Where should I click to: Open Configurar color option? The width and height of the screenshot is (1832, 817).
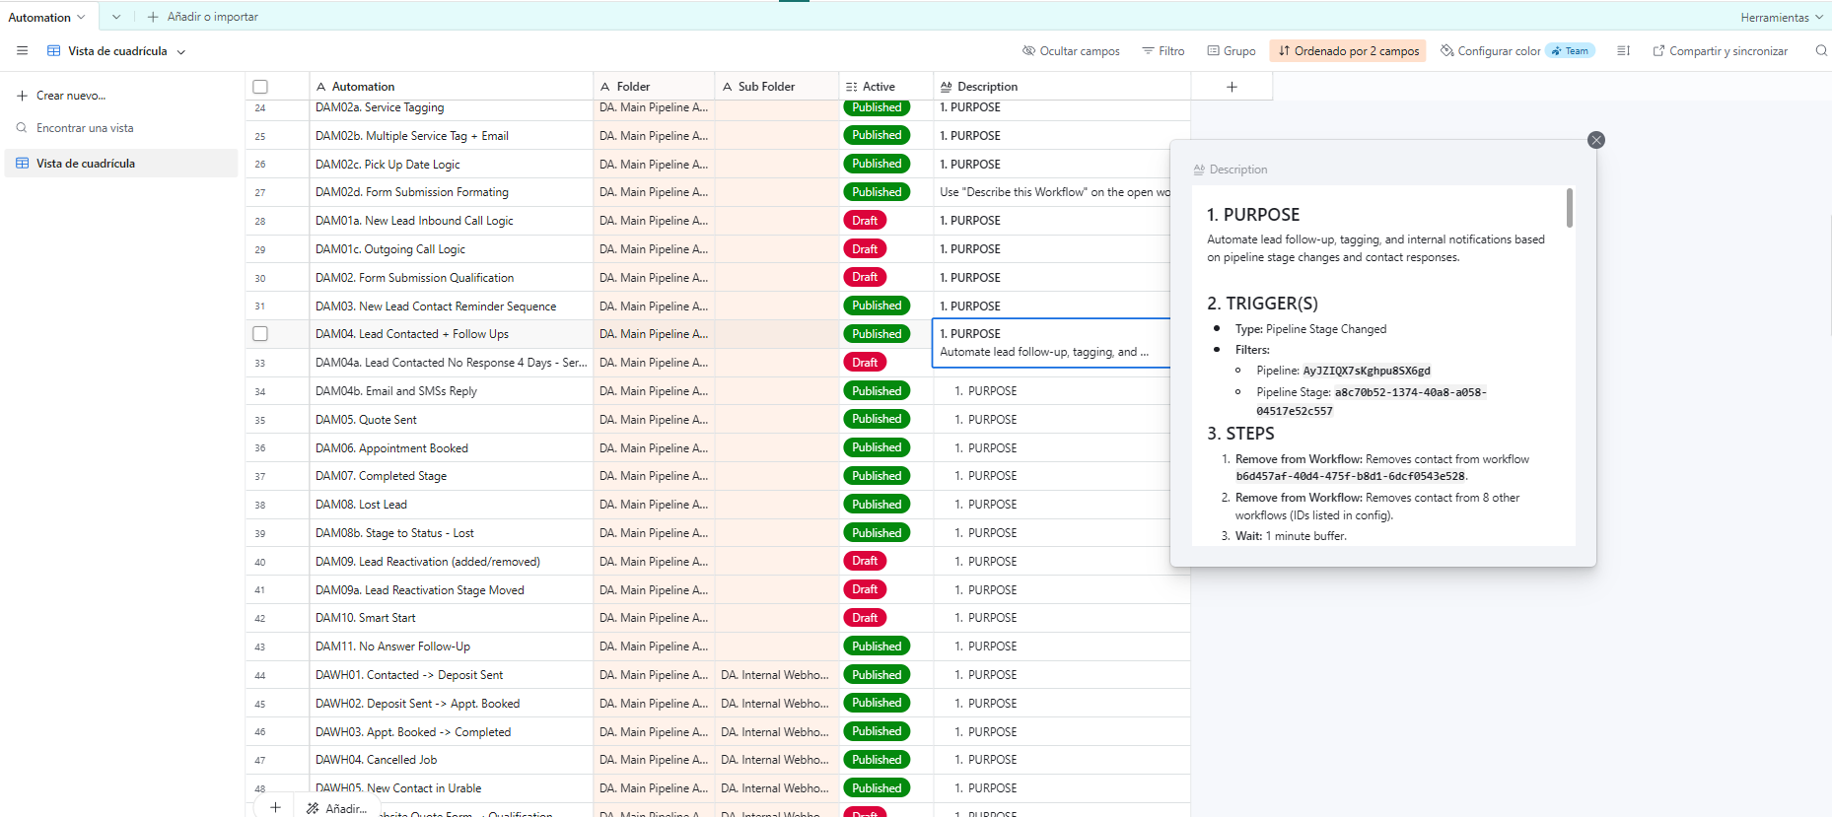pos(1491,51)
